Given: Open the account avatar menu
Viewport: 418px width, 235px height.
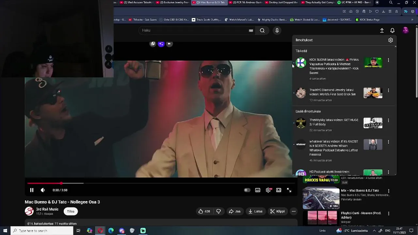Looking at the screenshot, I should coord(406,30).
